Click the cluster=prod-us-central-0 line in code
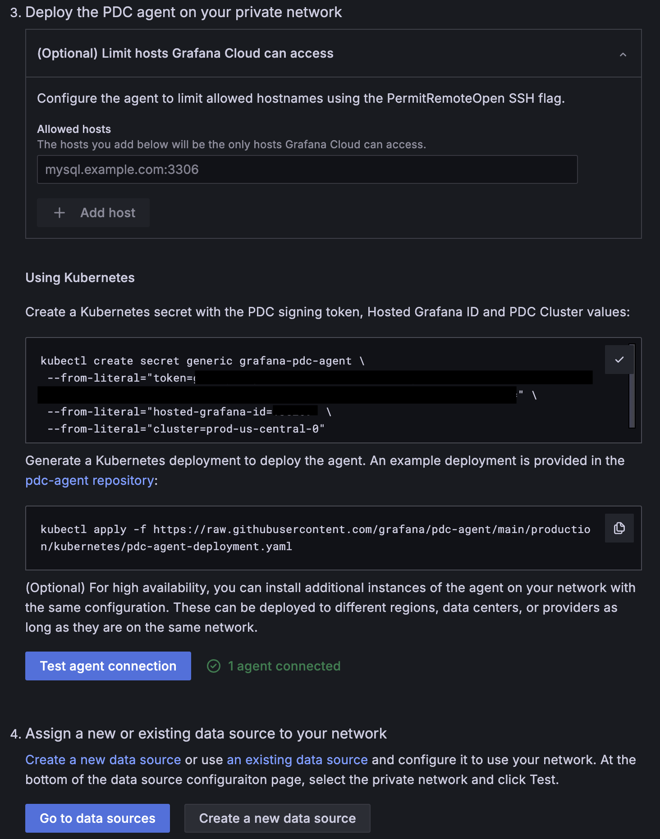This screenshot has height=839, width=660. point(186,429)
